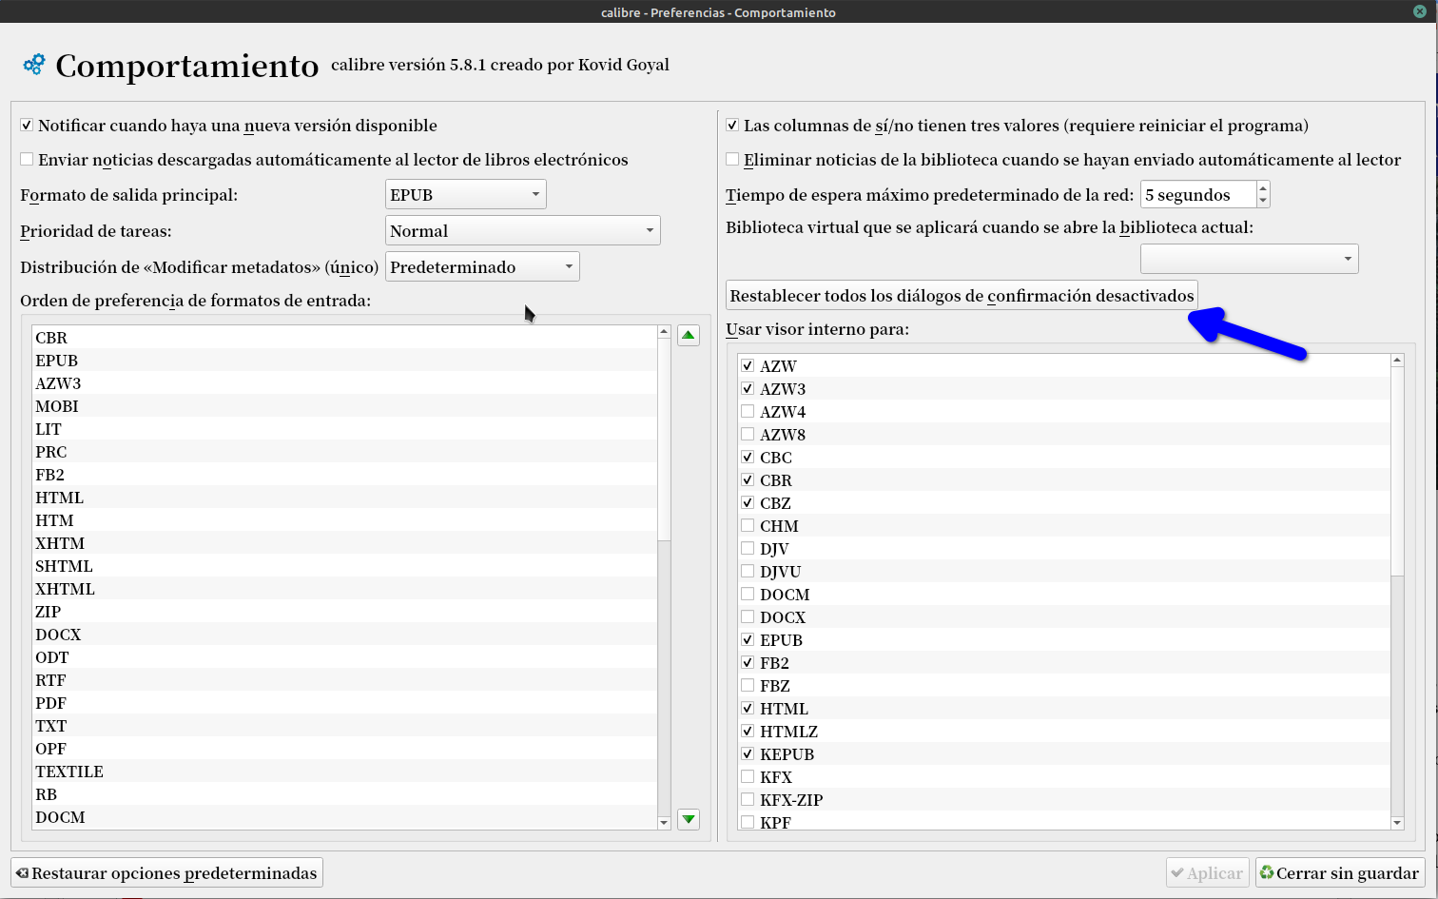Select ODT in input format list
The height and width of the screenshot is (899, 1438).
344,657
